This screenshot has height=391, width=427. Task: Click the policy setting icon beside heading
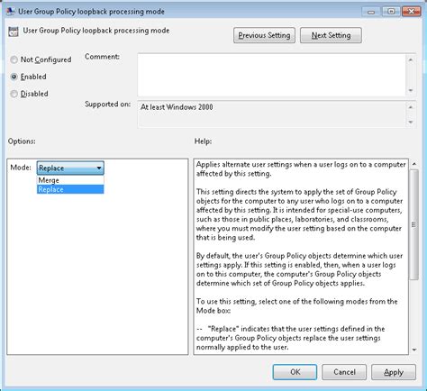pos(14,32)
